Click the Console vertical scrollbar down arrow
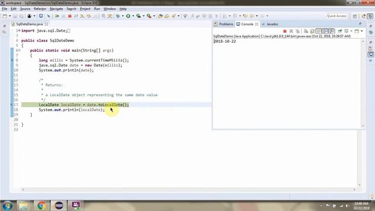The height and width of the screenshot is (211, 375). (x=363, y=126)
